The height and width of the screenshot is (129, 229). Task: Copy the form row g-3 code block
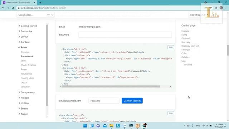coord(171,113)
